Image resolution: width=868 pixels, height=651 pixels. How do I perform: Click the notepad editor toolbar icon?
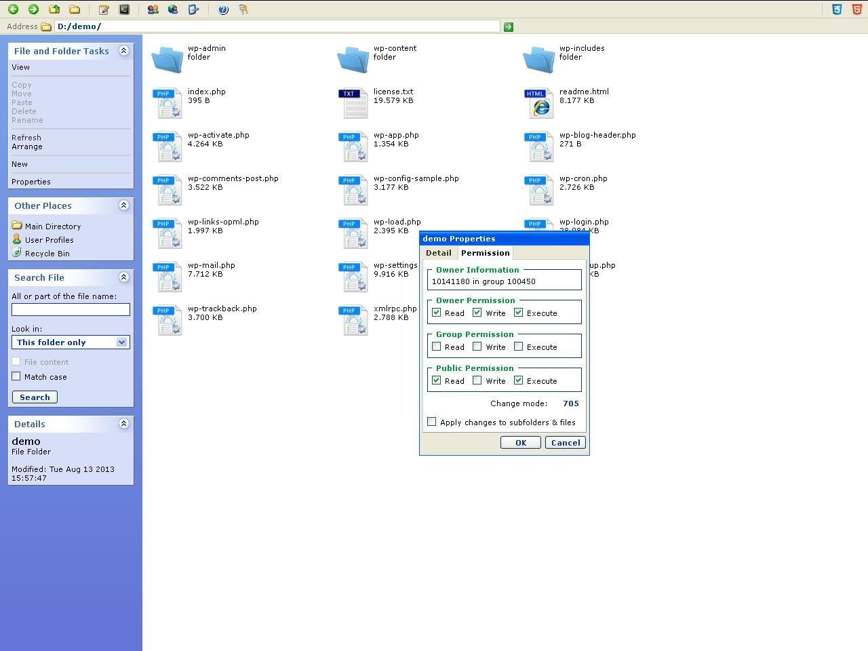point(103,9)
